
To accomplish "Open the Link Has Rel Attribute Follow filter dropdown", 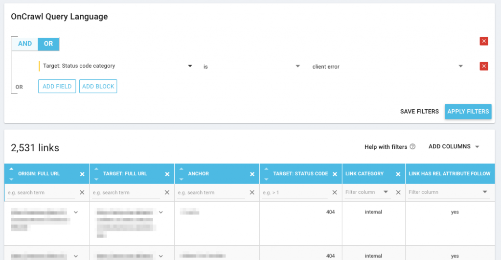I will coord(449,192).
